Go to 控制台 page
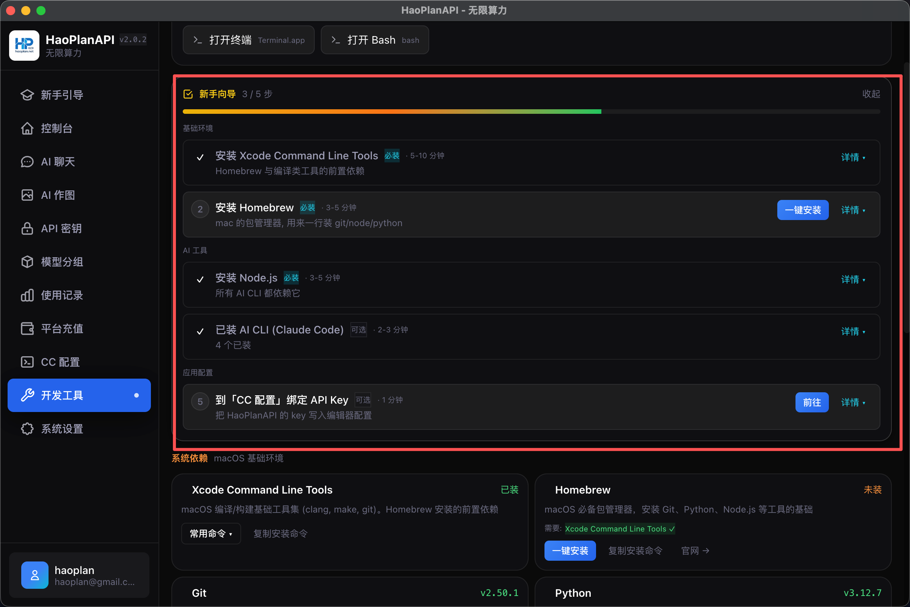Screen dimensions: 910x607 point(79,128)
